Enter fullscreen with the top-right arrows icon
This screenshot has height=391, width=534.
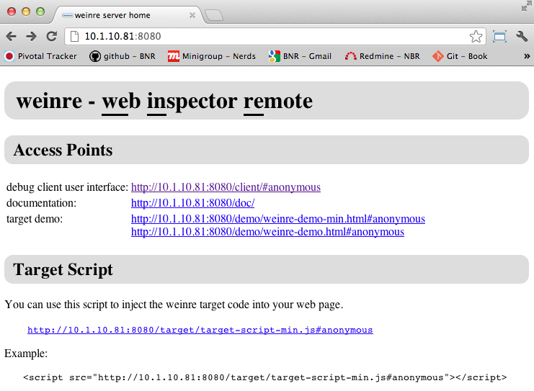pos(526,6)
